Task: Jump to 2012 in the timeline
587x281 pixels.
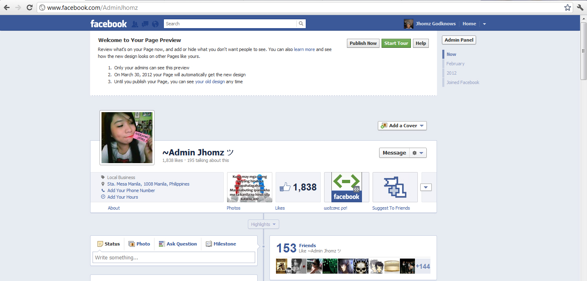Action: pyautogui.click(x=451, y=73)
